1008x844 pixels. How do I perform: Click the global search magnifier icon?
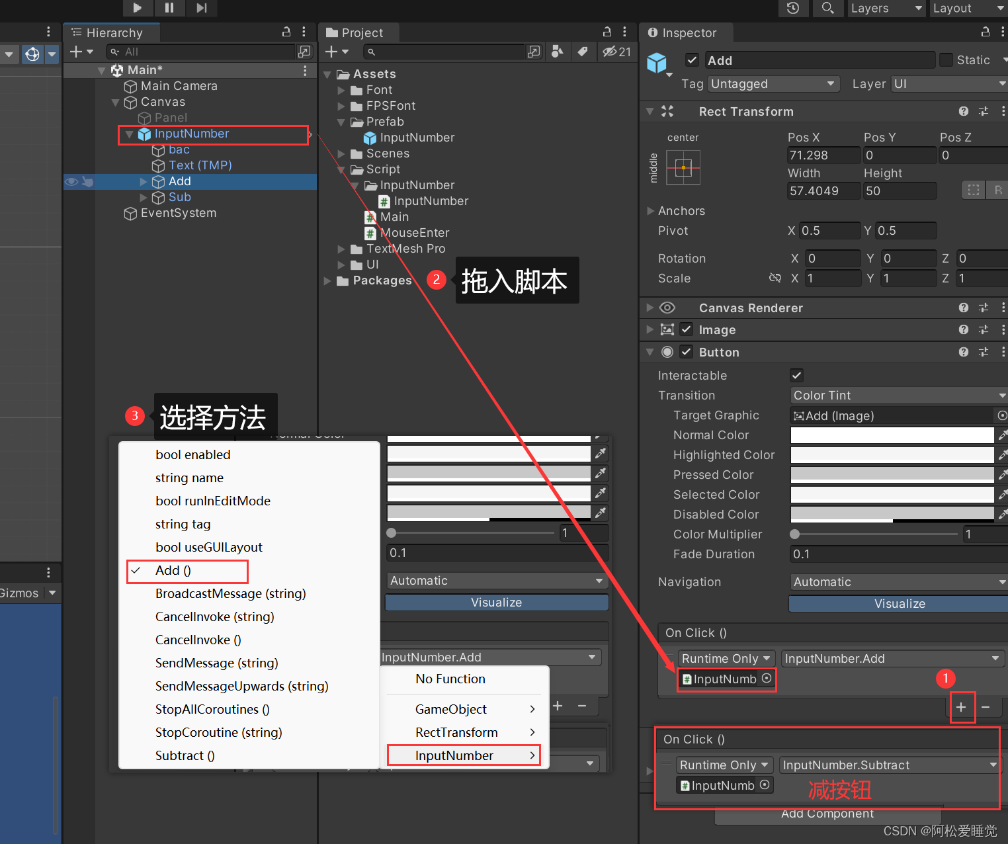pyautogui.click(x=827, y=8)
